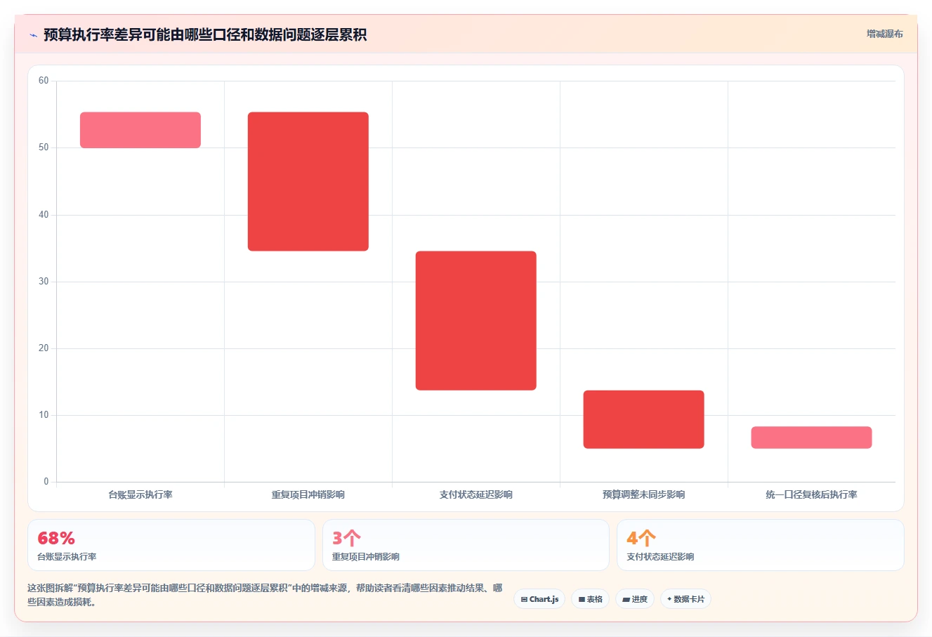
Task: Click the 3个 重复项目冲销影响 data card
Action: pyautogui.click(x=466, y=545)
